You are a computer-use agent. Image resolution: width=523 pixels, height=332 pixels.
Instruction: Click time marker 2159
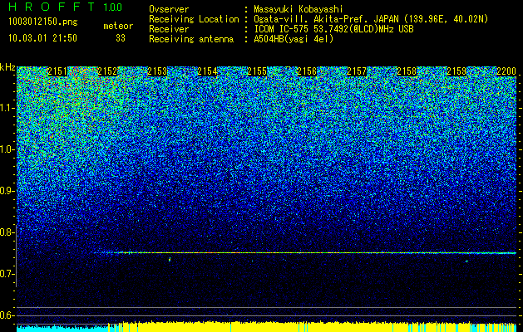456,71
